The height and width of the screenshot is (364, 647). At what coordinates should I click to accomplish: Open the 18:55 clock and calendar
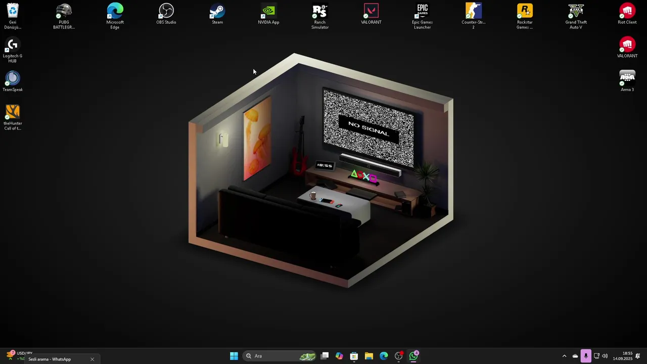(623, 356)
